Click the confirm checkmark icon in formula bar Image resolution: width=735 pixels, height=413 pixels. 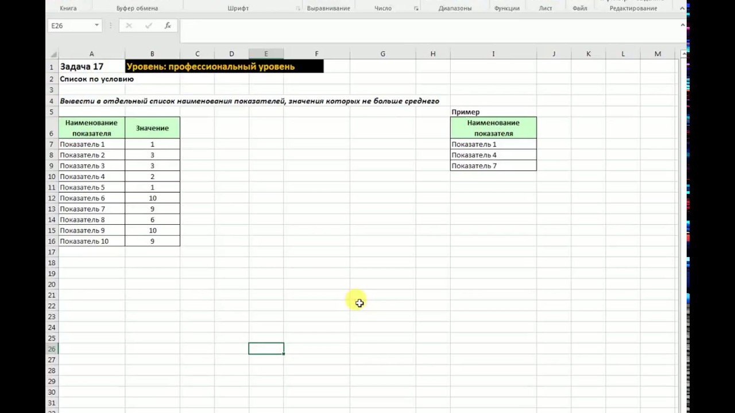[x=149, y=26]
